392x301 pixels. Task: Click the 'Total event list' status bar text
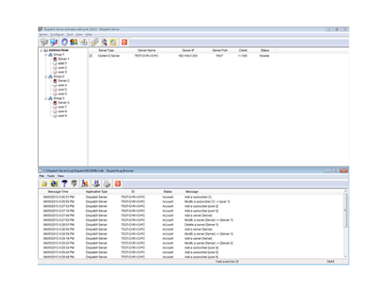(226, 262)
